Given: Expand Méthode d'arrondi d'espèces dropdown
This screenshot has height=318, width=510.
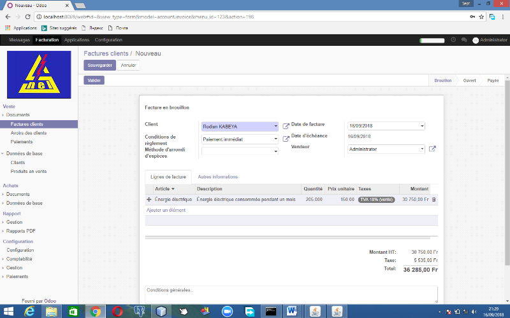Looking at the screenshot, I should (275, 151).
